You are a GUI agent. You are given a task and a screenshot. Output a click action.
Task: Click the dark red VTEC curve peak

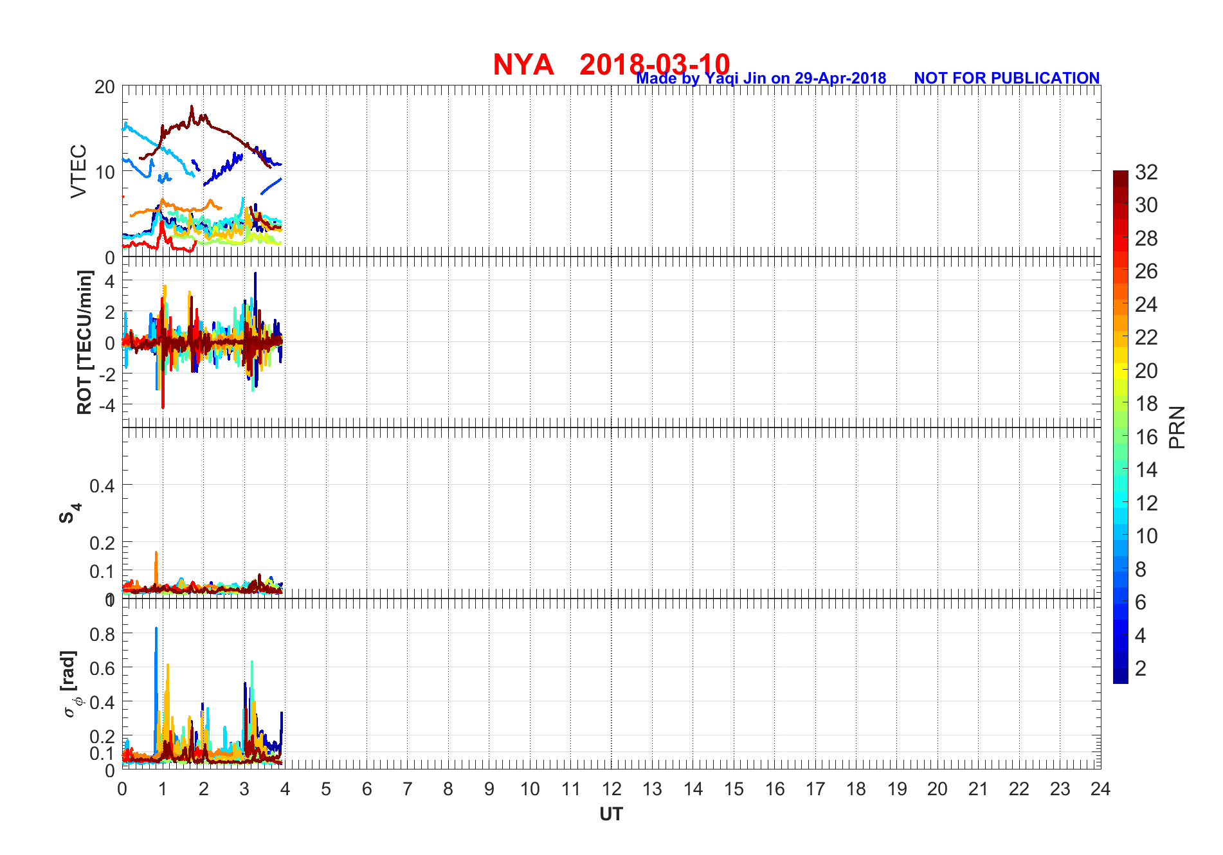tap(191, 108)
